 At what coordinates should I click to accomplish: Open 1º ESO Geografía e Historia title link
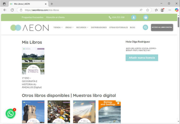coord(32,82)
